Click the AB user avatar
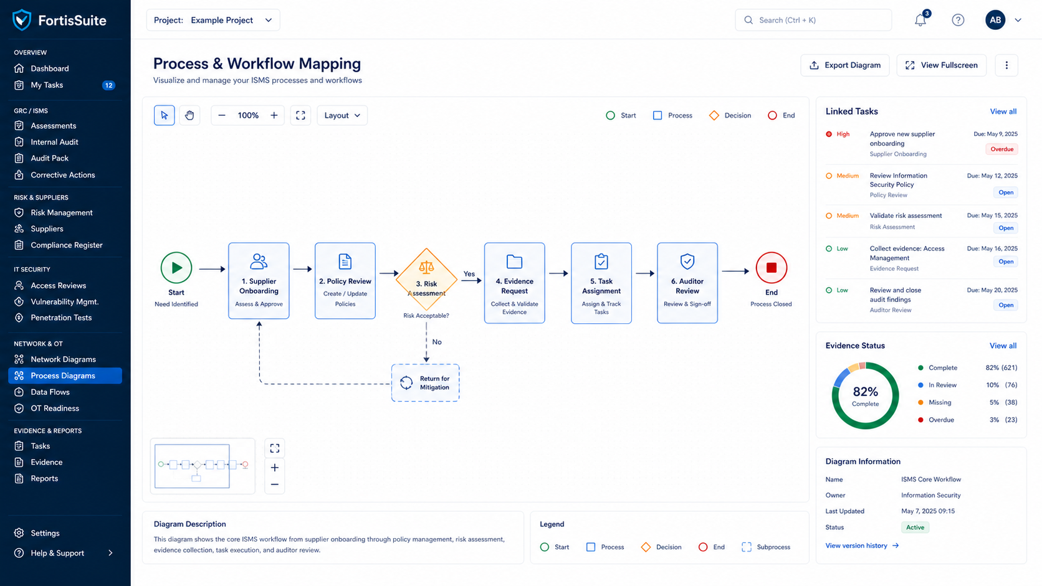1042x586 pixels. click(x=995, y=20)
